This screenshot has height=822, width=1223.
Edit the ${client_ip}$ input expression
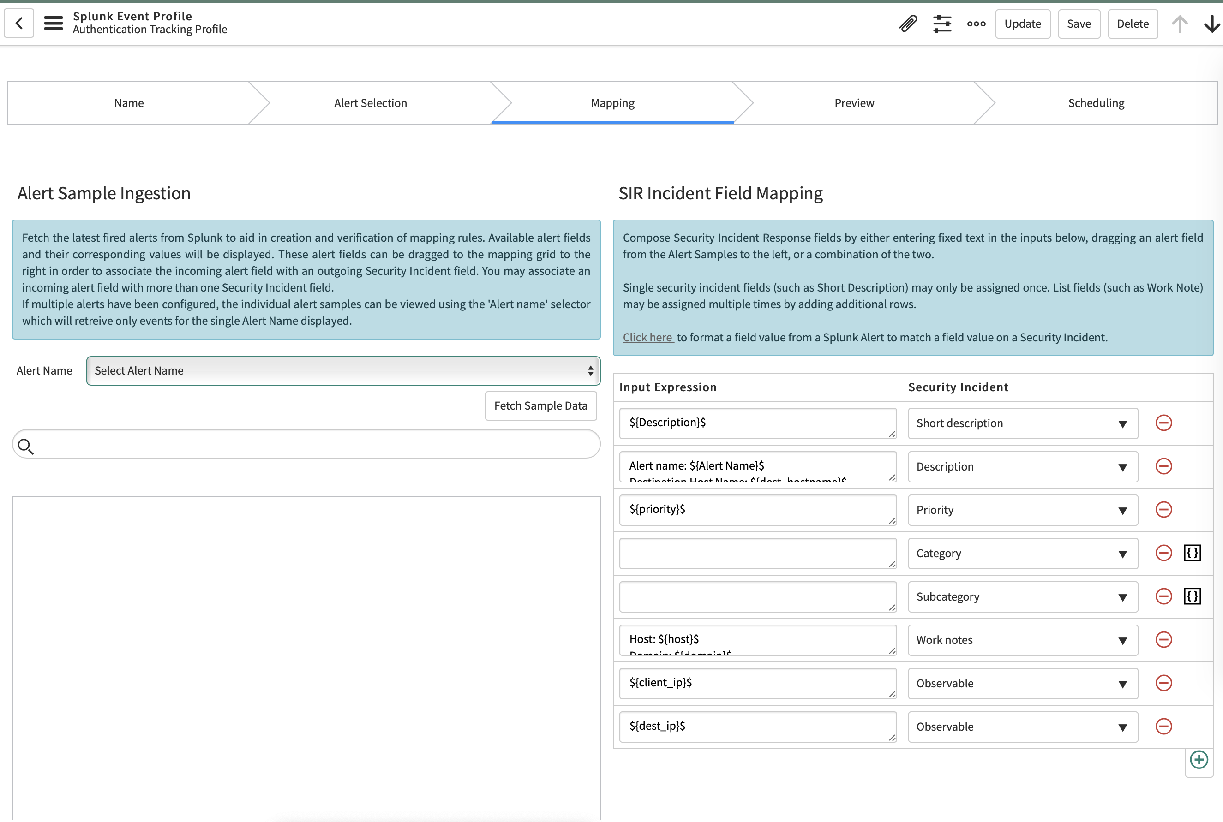tap(758, 684)
